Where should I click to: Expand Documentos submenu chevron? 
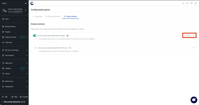pos(27,55)
